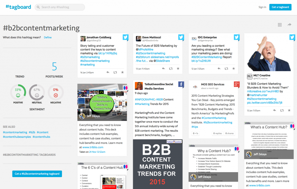Image resolution: width=297 pixels, height=189 pixels.
Task: Click #B2BContentMarketing in IDG tweet
Action: pyautogui.click(x=207, y=57)
